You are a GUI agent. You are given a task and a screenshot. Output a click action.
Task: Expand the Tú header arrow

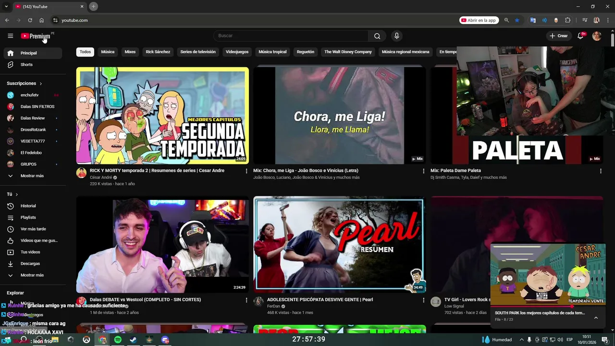pos(17,194)
